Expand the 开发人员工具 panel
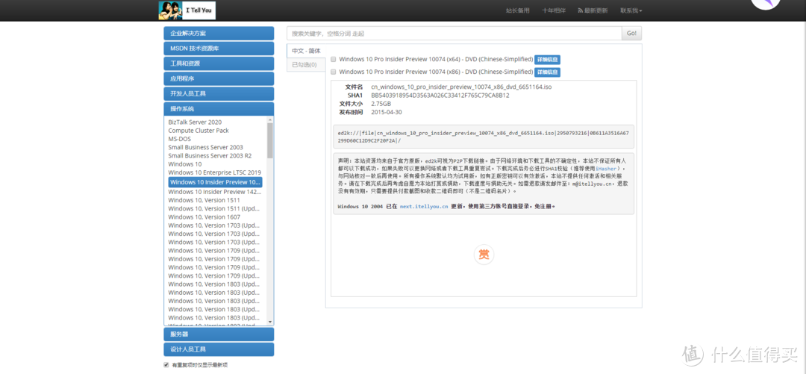806x374 pixels. coord(219,93)
